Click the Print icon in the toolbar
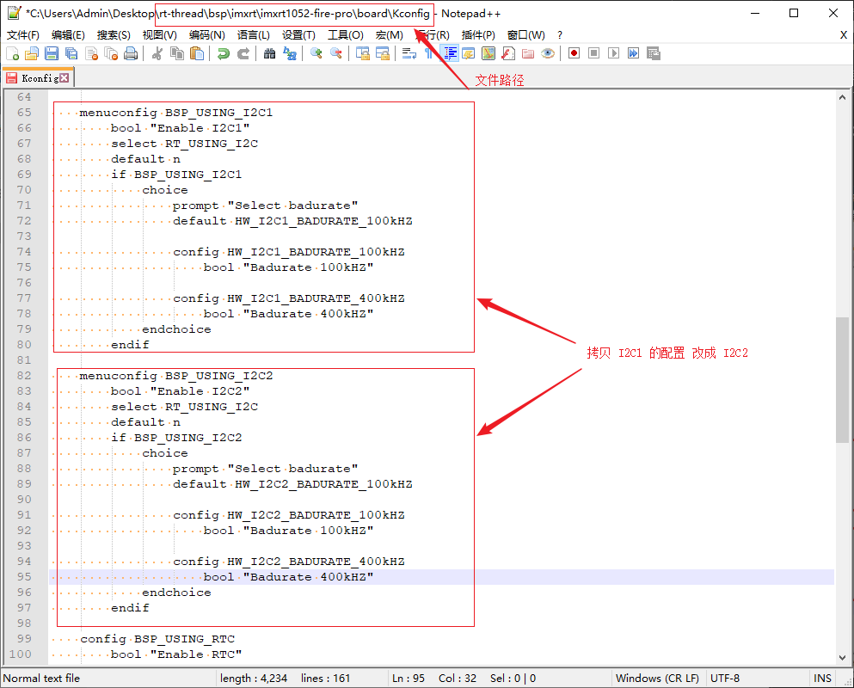 tap(131, 53)
